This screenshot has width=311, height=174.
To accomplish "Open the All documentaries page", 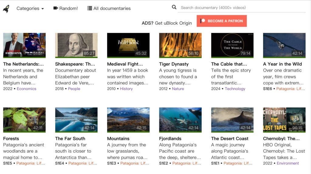I will pyautogui.click(x=112, y=9).
